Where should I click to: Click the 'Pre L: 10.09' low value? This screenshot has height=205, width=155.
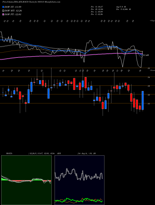click(x=97, y=12)
